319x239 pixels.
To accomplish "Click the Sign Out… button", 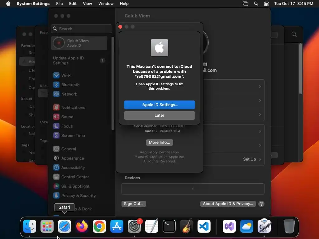I will click(134, 204).
